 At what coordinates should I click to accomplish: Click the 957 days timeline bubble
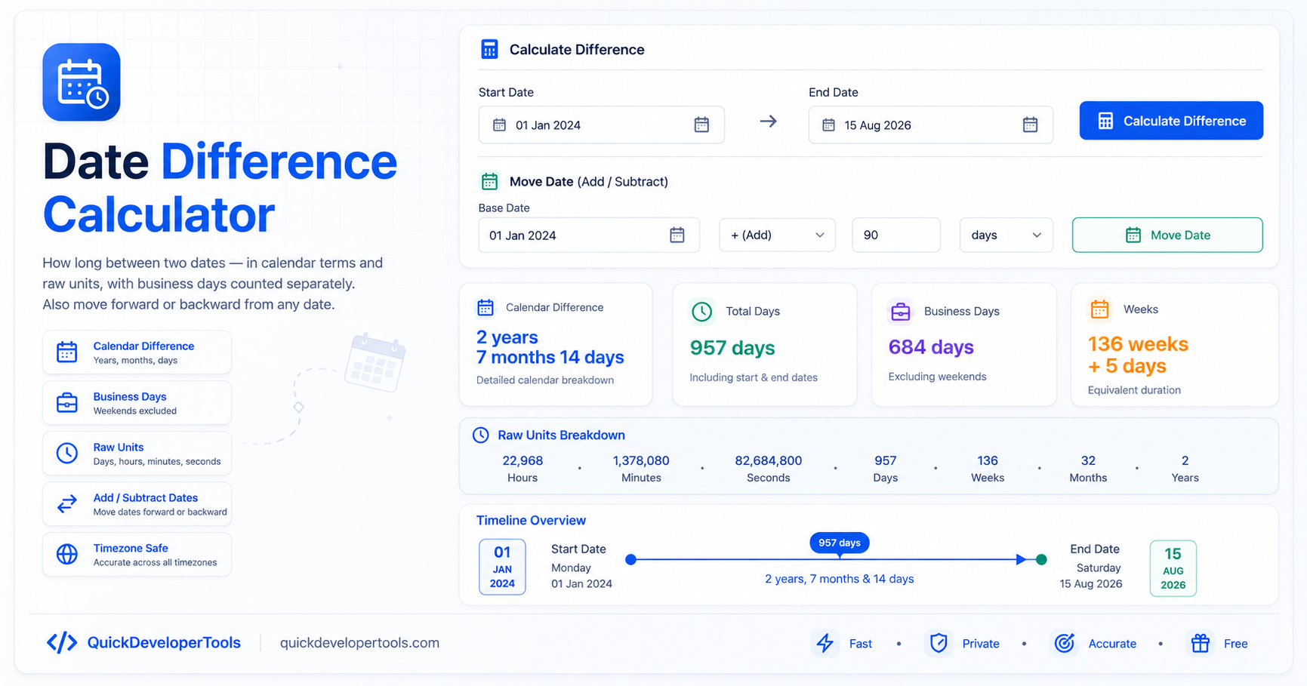(x=840, y=543)
